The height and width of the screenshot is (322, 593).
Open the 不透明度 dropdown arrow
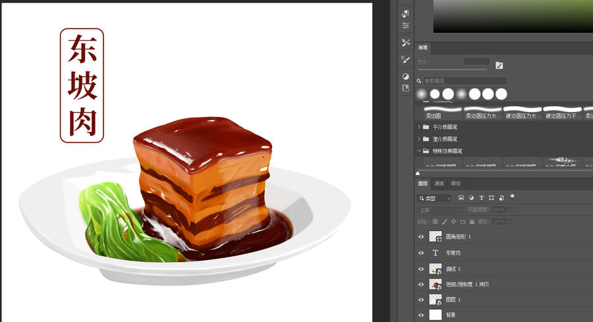point(511,210)
